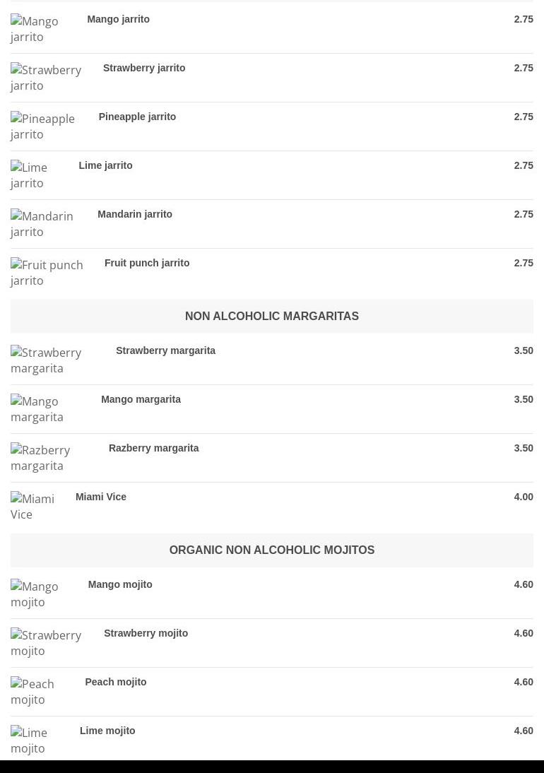
Task: Click the 2.75 price for Mango jarrito
Action: coord(524,19)
